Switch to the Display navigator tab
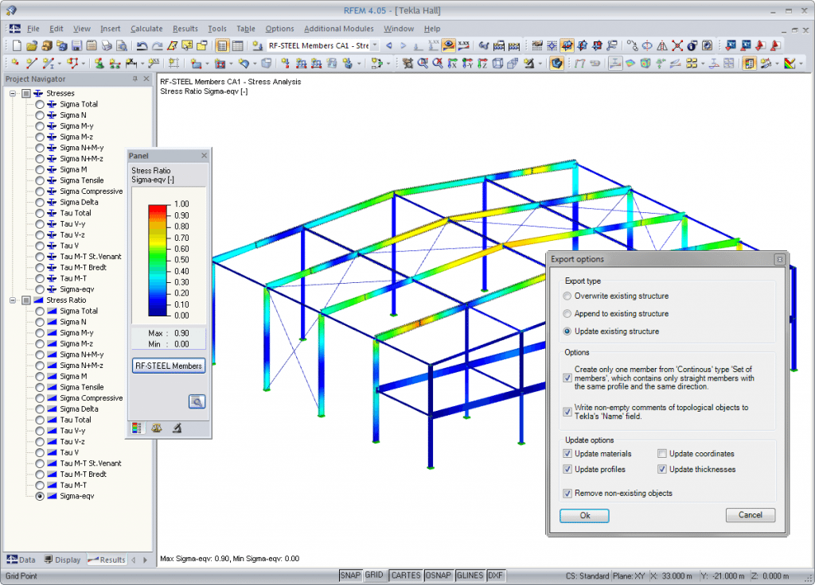 click(x=62, y=560)
